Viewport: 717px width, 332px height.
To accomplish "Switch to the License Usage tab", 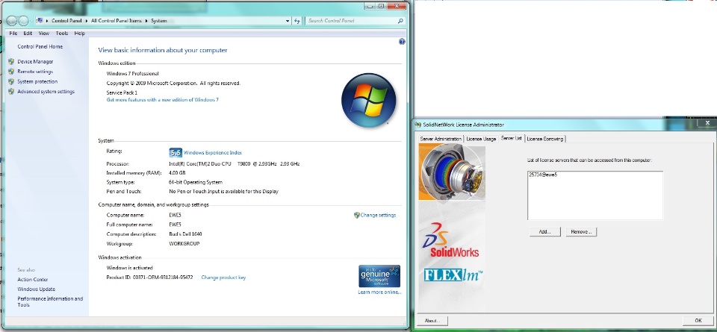I will click(x=481, y=139).
